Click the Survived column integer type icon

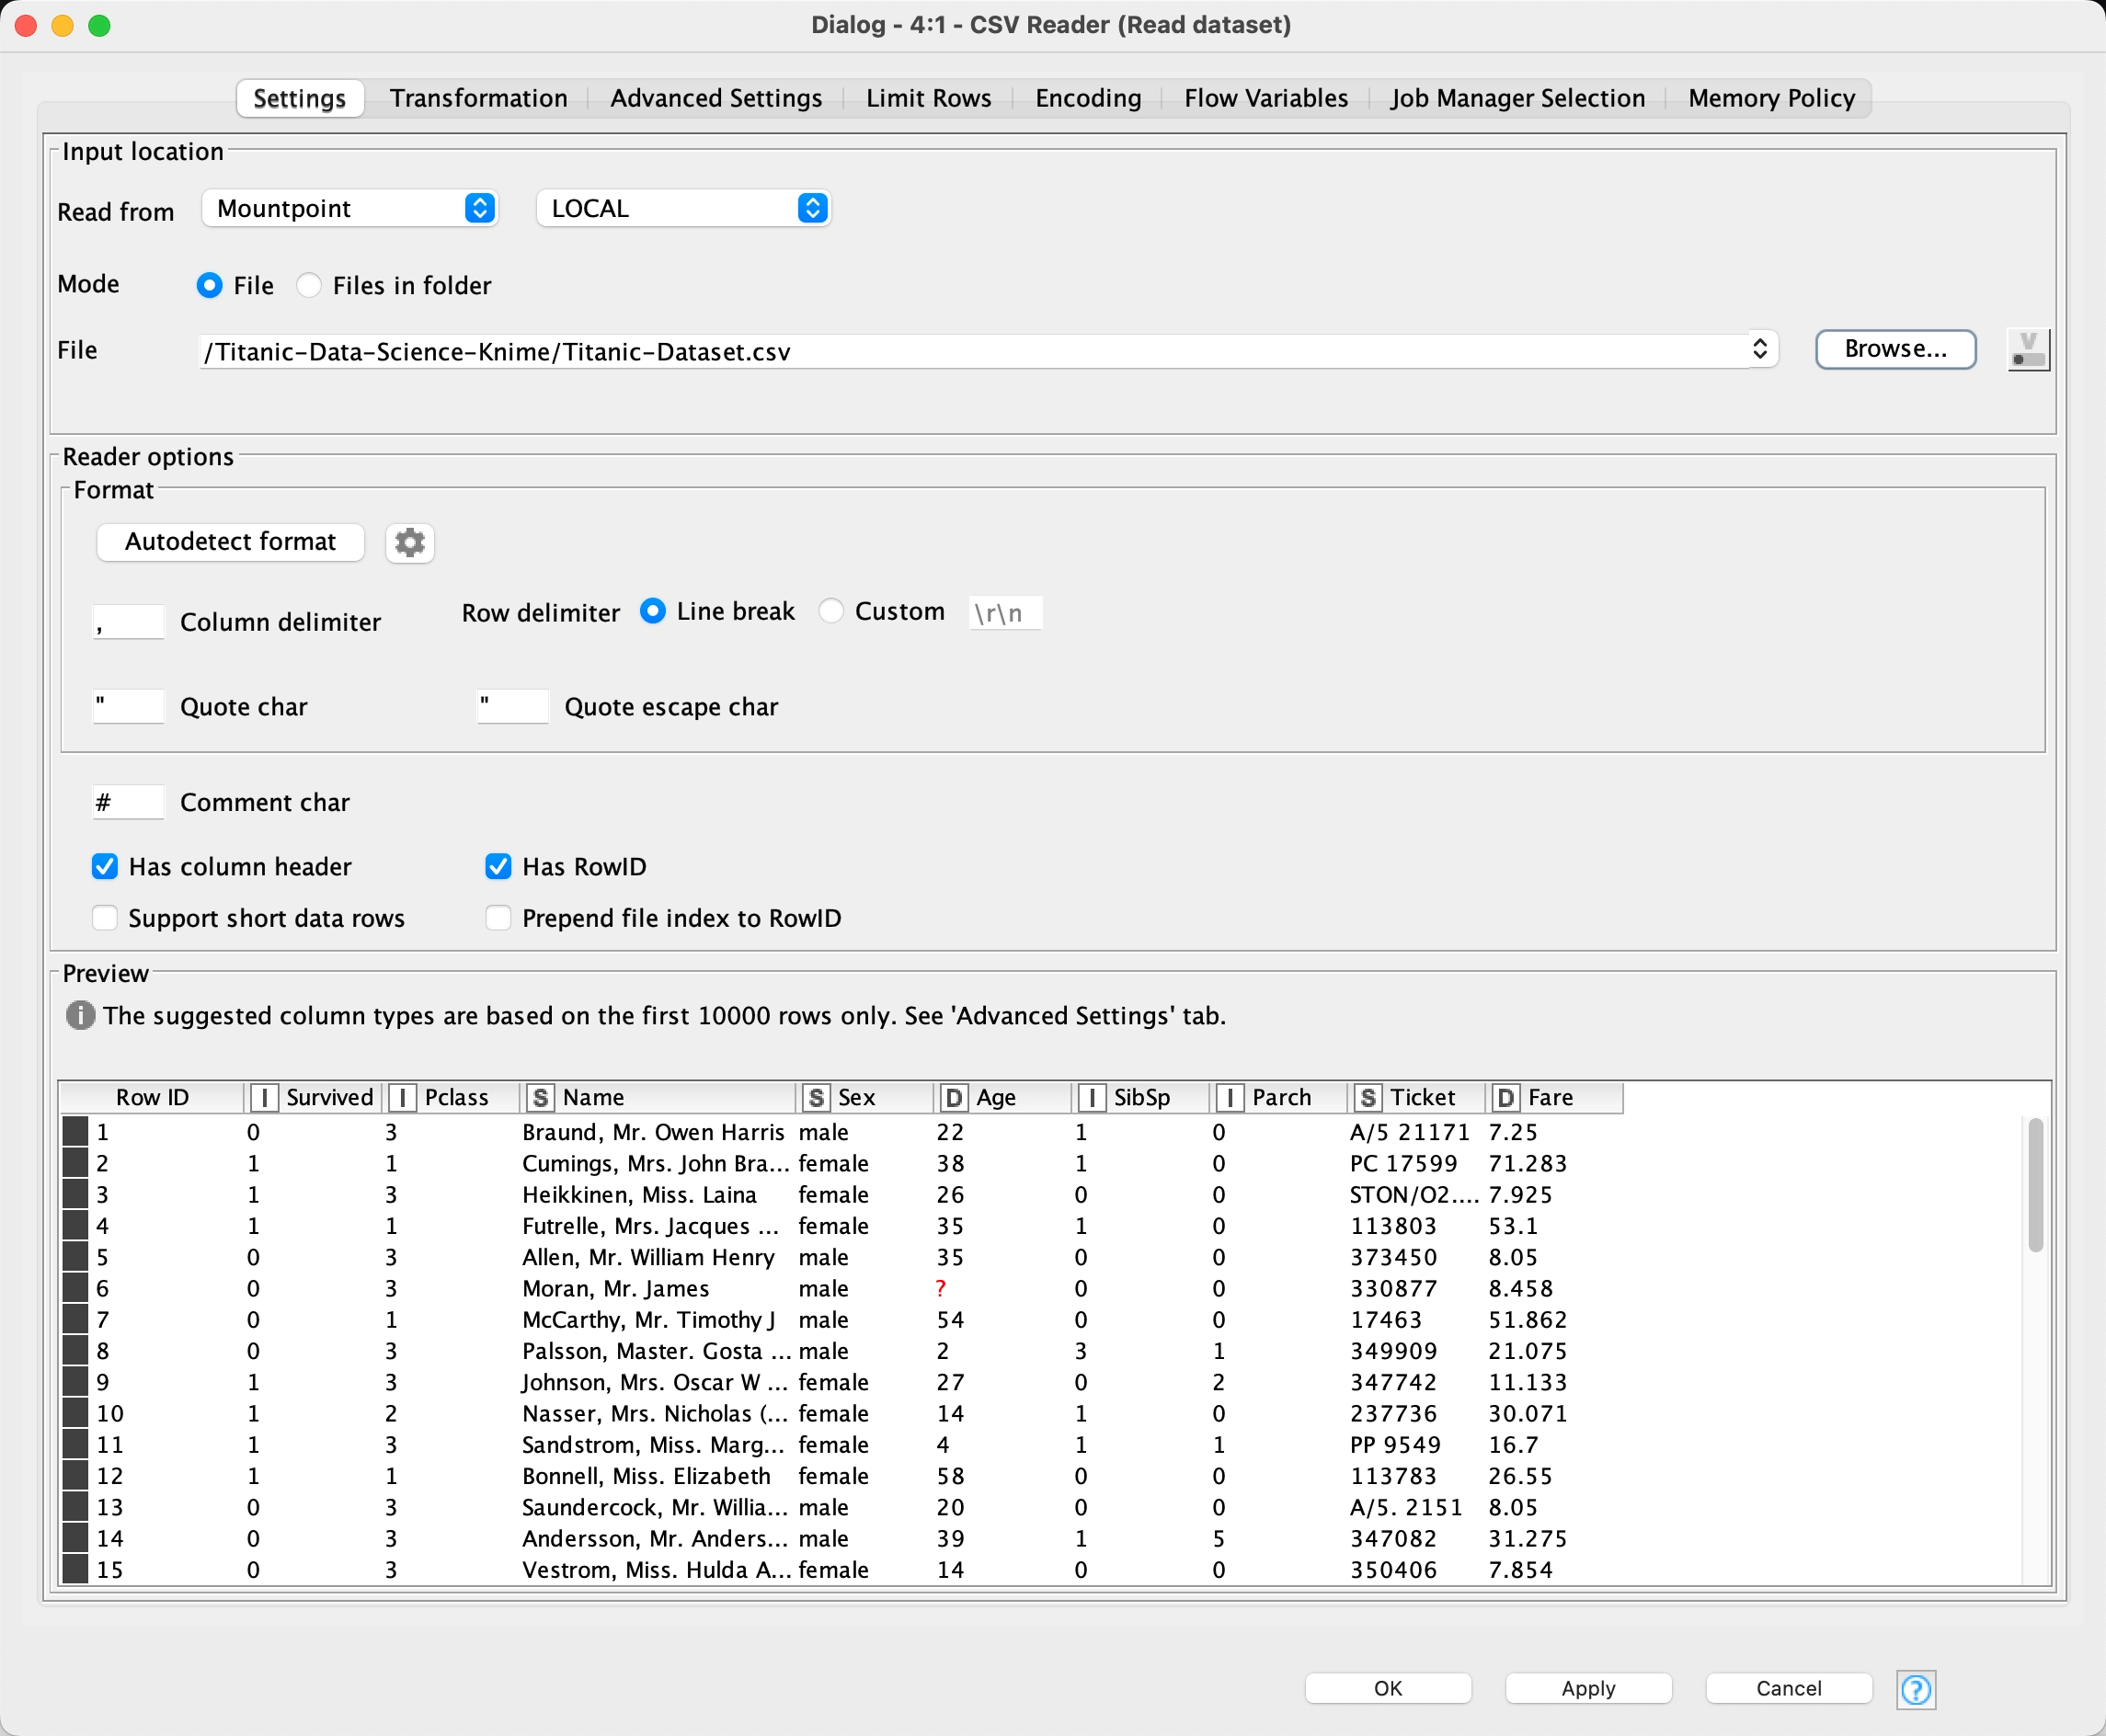(264, 1098)
